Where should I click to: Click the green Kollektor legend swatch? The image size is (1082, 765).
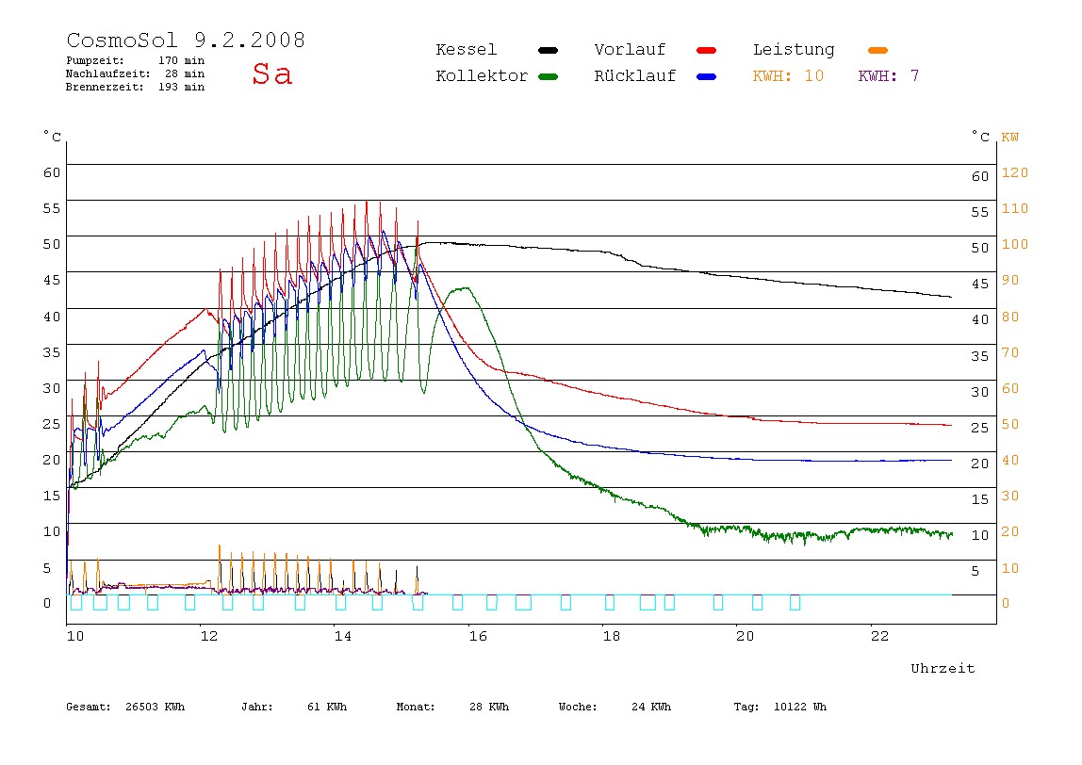548,76
